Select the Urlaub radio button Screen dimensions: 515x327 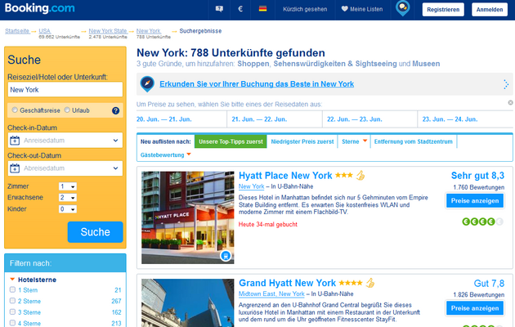click(66, 110)
